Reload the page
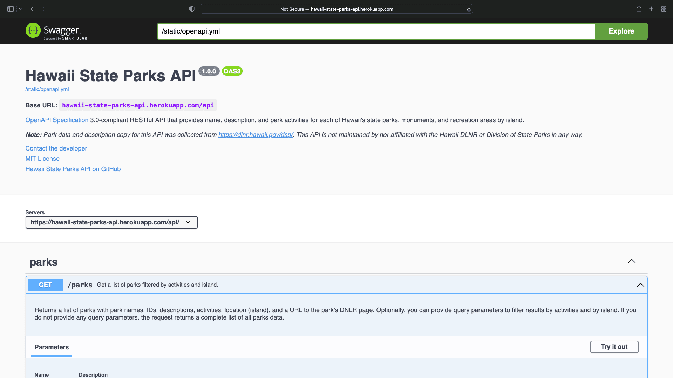673x378 pixels. [469, 9]
